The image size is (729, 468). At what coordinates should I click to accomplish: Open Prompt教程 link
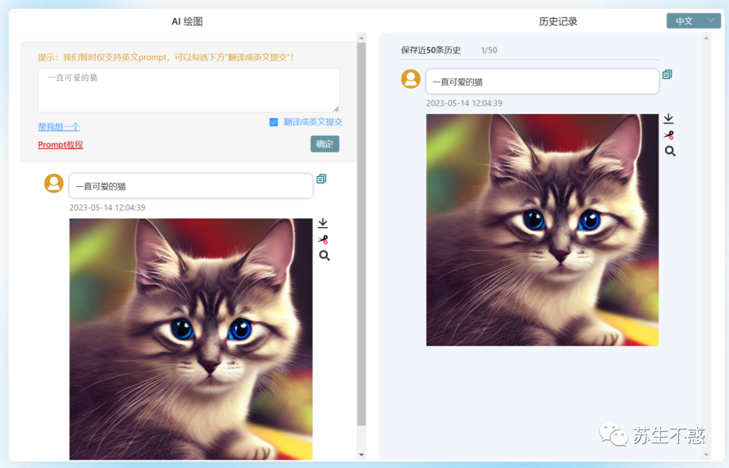click(x=61, y=144)
